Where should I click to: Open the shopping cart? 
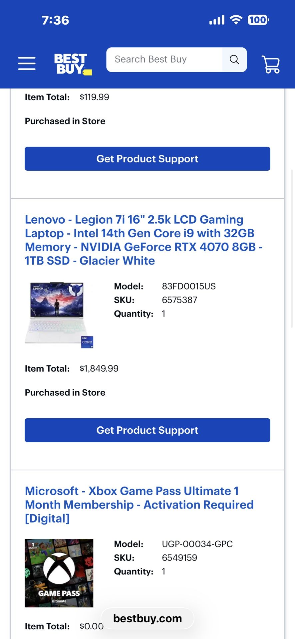pos(271,64)
